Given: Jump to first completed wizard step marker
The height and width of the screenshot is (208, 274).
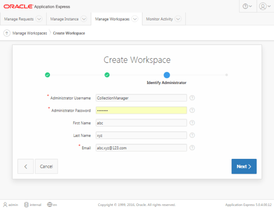Looking at the screenshot, I should [x=47, y=75].
